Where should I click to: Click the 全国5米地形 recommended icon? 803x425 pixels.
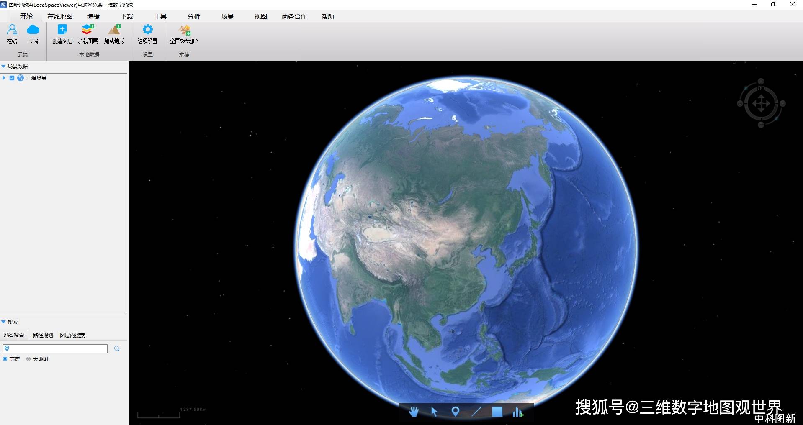(x=184, y=33)
